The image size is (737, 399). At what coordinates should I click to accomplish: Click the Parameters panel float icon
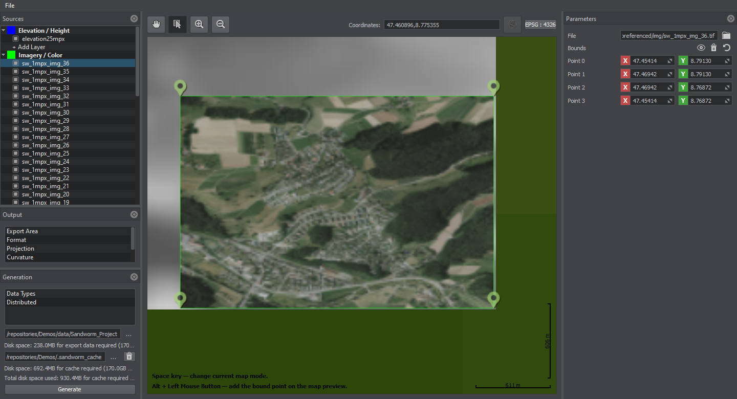[731, 18]
